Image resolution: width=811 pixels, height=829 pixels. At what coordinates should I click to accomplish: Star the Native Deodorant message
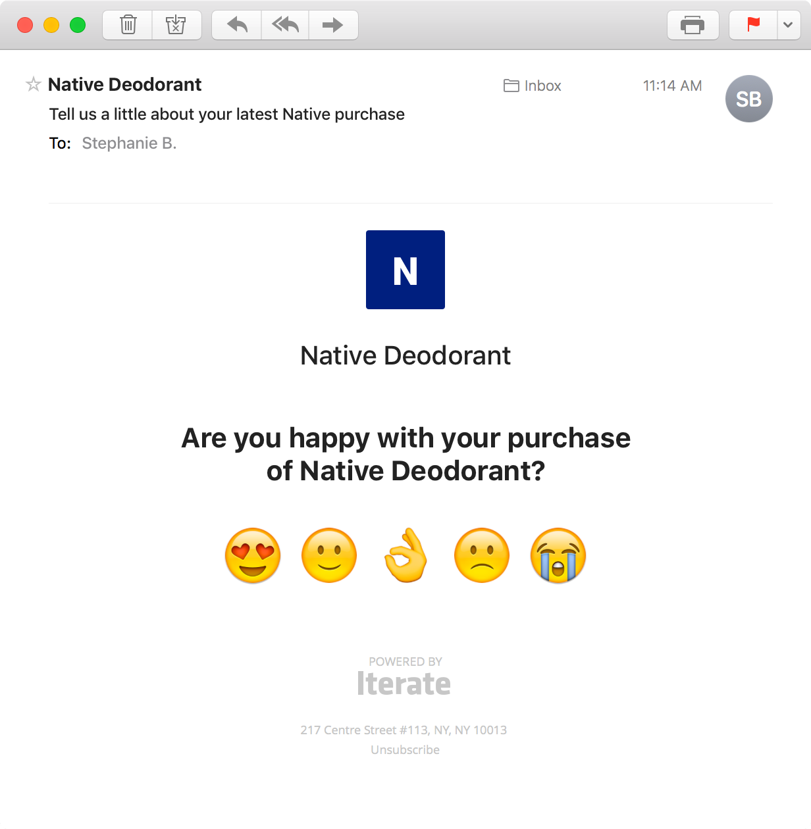[x=33, y=84]
